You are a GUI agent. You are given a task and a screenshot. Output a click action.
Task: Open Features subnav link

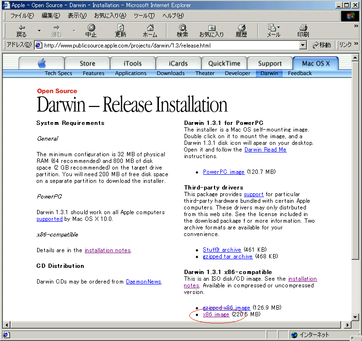(x=94, y=73)
